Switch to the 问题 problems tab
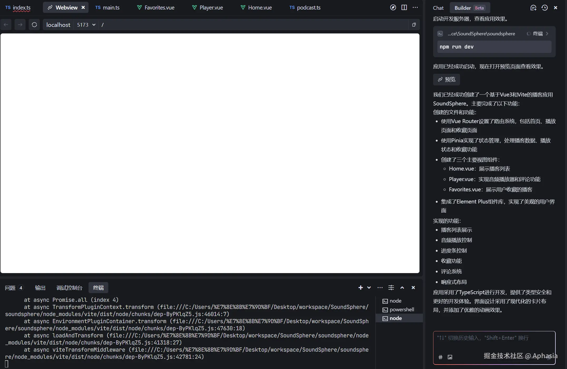 [14, 288]
